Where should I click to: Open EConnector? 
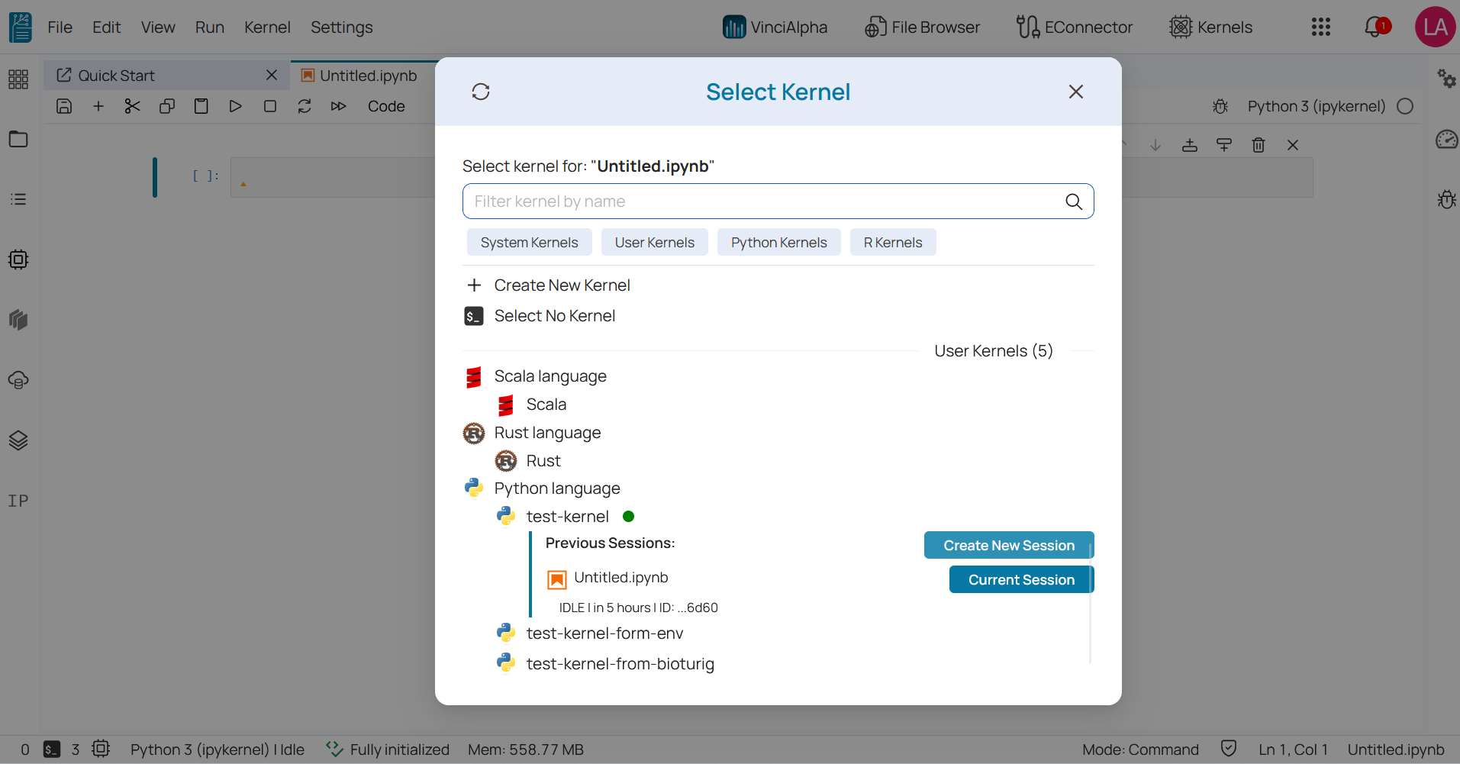(x=1074, y=27)
